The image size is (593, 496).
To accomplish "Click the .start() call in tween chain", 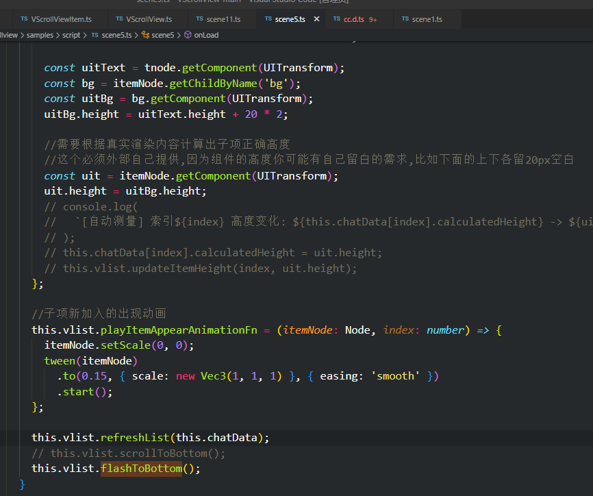I will [x=85, y=392].
